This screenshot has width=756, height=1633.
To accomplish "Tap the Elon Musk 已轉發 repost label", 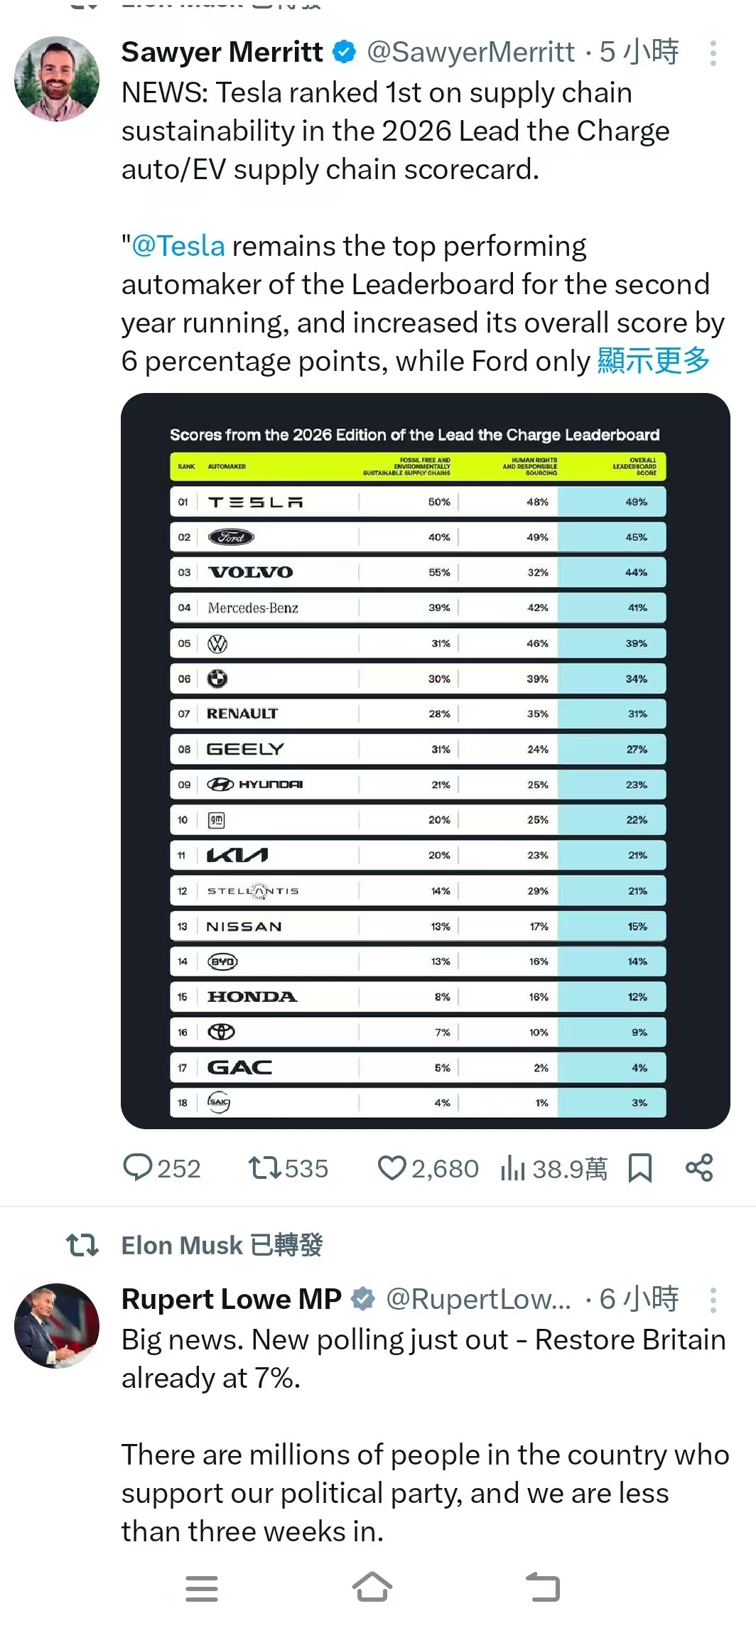I will 222,1245.
